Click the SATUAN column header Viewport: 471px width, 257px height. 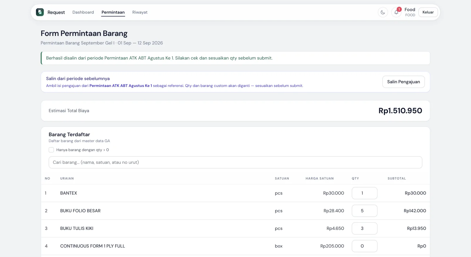coord(282,178)
